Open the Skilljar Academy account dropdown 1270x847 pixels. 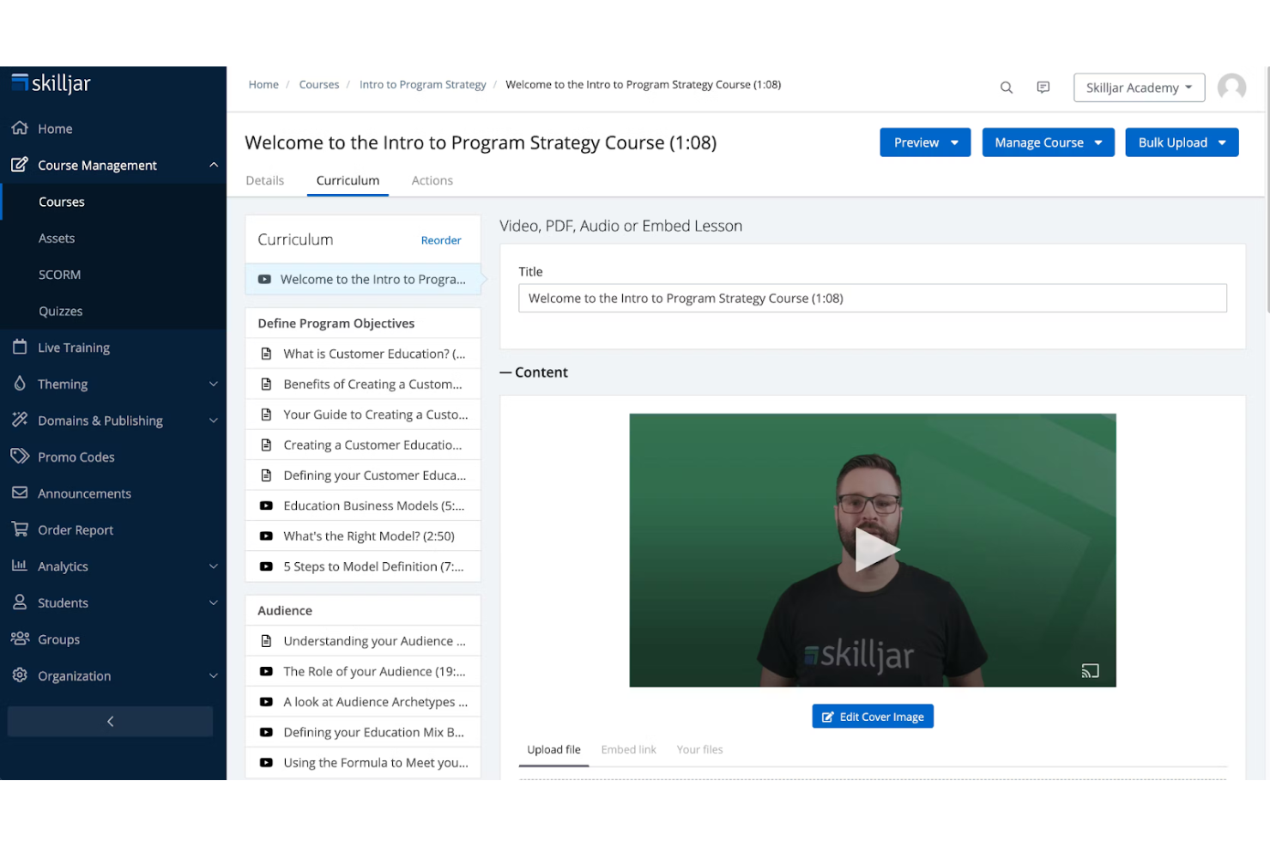pos(1139,88)
